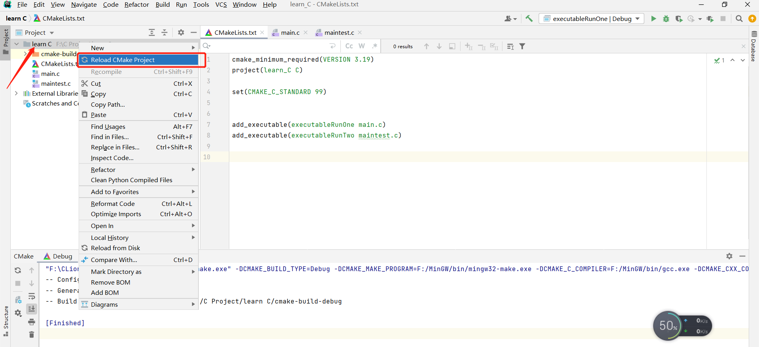Choose Copy Path... from context menu
Viewport: 759px width, 347px height.
click(138, 104)
